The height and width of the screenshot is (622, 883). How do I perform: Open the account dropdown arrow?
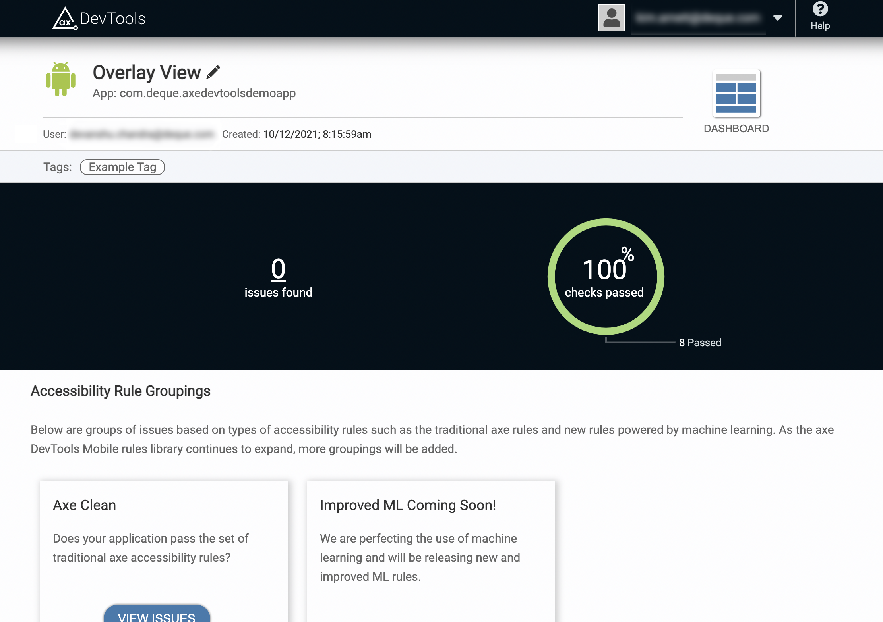[x=778, y=18]
